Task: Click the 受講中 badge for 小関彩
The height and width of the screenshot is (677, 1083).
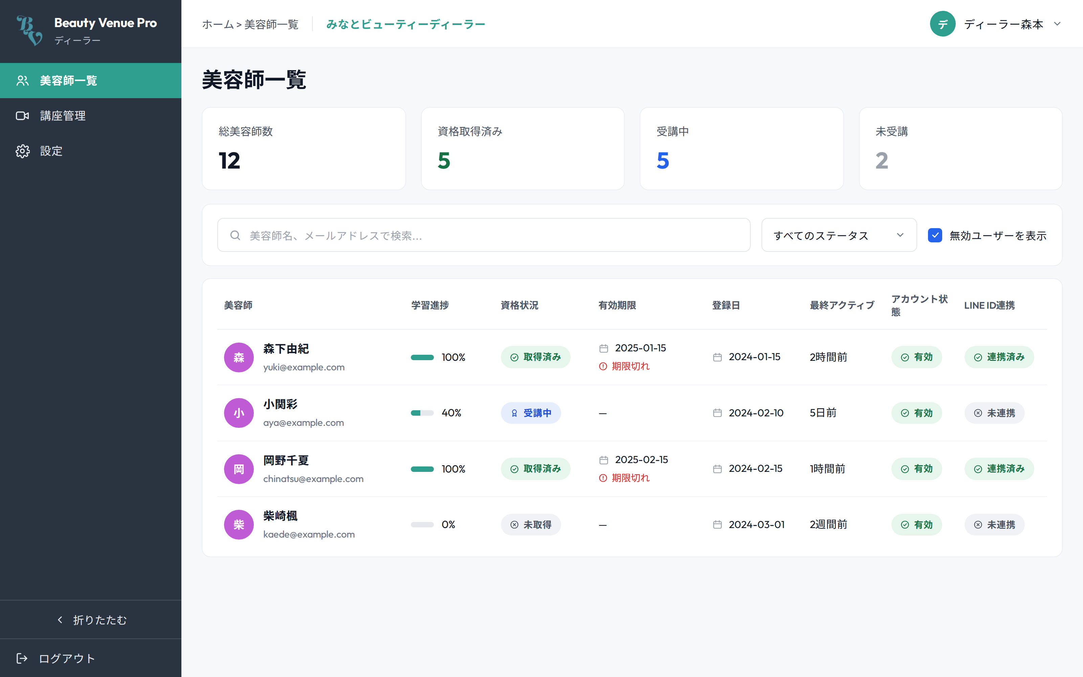Action: (531, 413)
